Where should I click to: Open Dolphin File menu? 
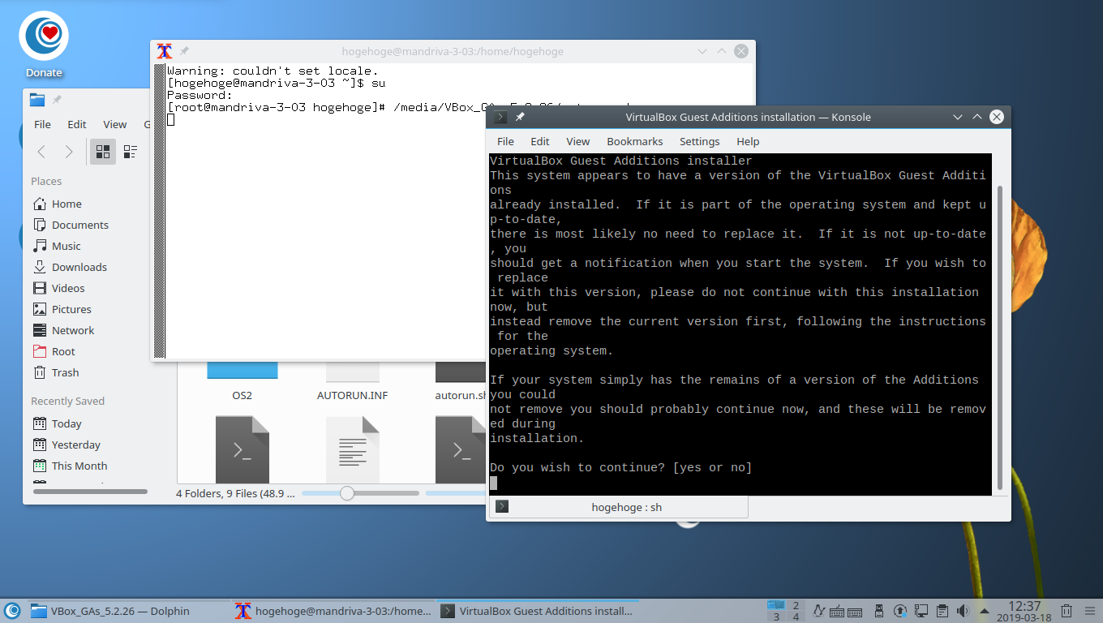coord(42,124)
